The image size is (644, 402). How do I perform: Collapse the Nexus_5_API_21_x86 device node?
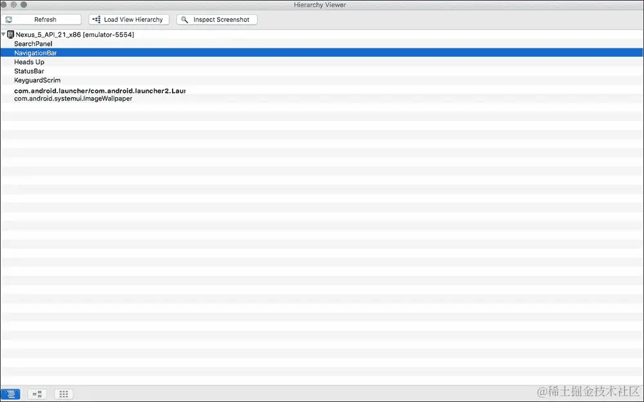3,35
